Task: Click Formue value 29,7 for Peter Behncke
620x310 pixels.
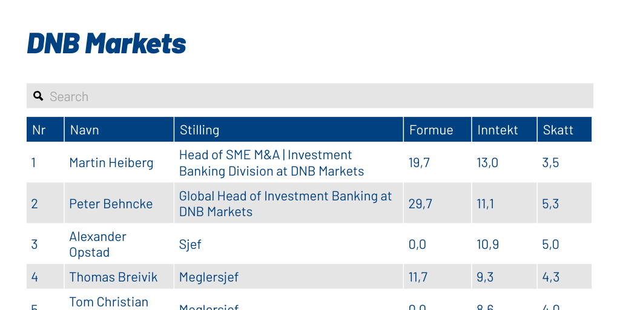Action: point(420,204)
